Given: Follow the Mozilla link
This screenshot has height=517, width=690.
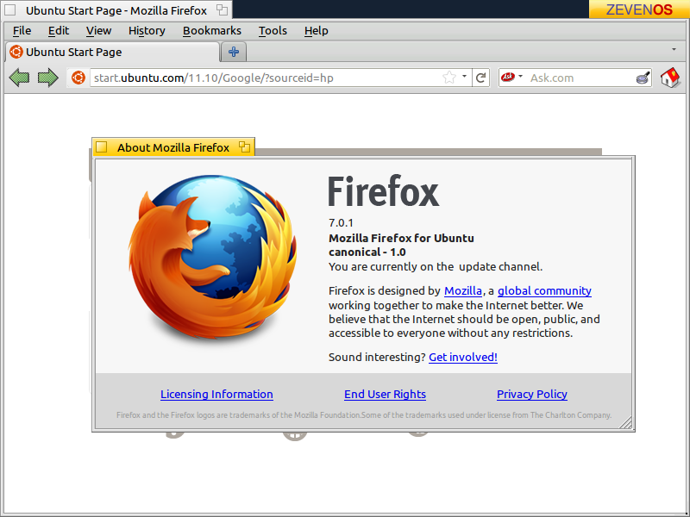Looking at the screenshot, I should [463, 291].
